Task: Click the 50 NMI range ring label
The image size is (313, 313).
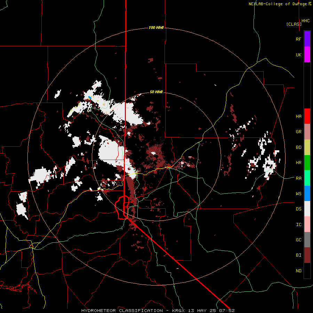Action: click(x=156, y=92)
